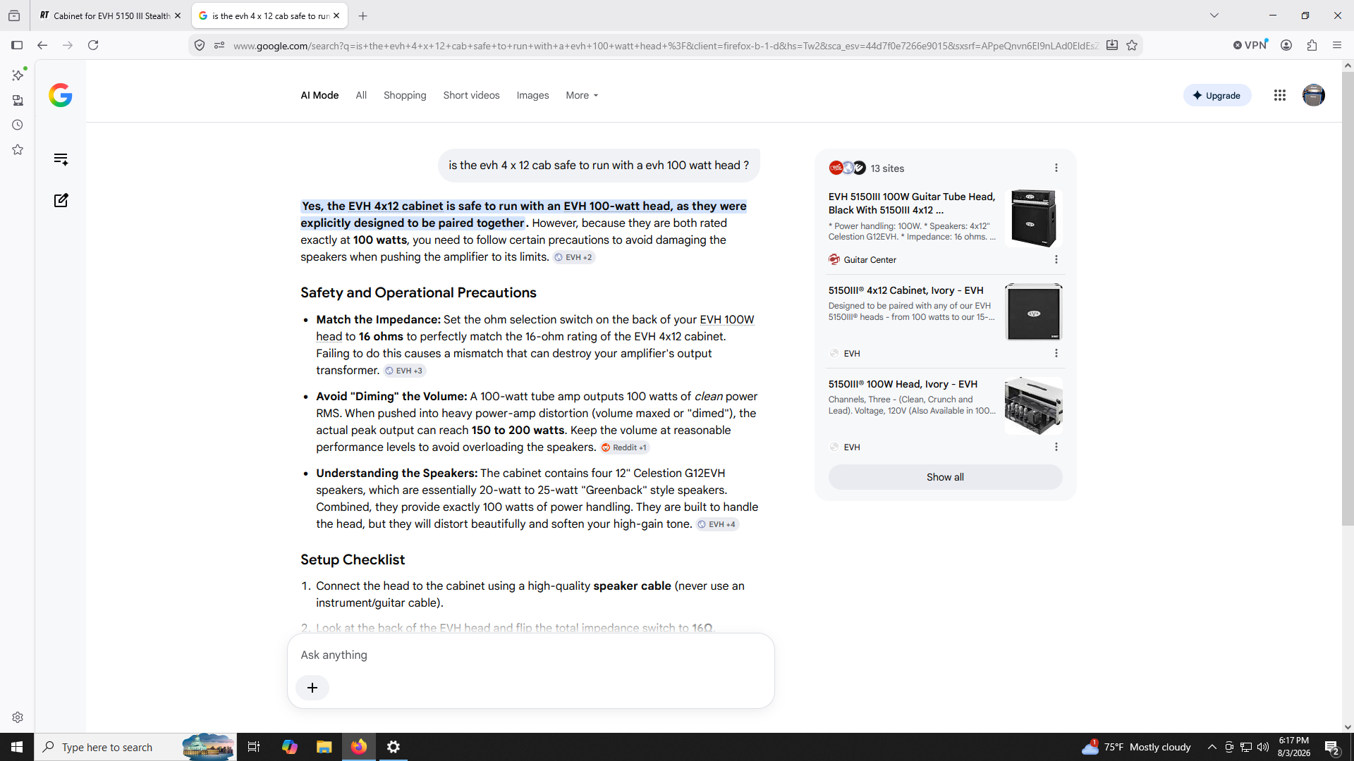
Task: Switch to the Images tab
Action: click(532, 95)
